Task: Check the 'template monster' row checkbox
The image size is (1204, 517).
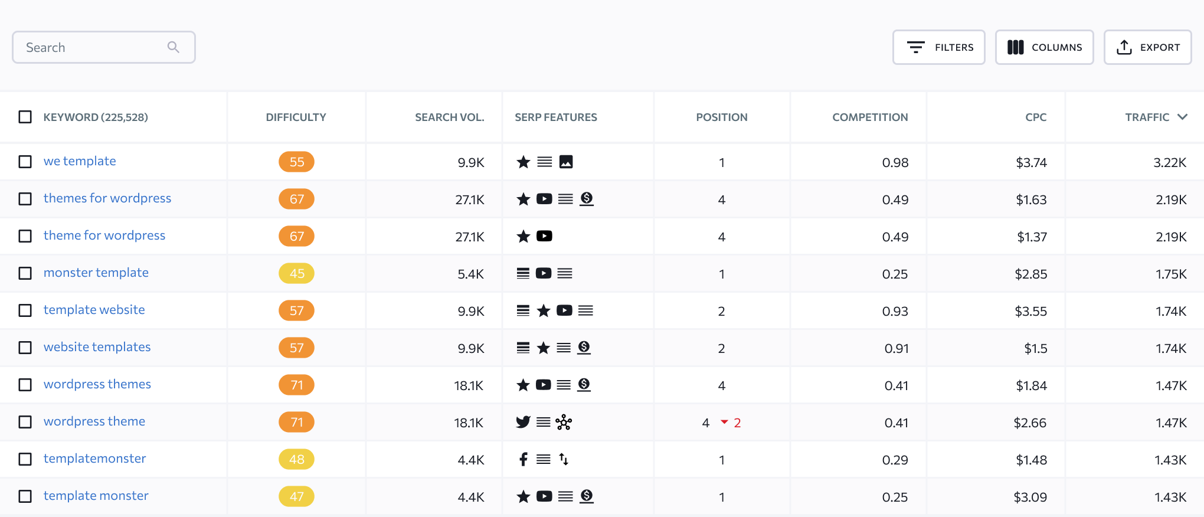Action: (x=25, y=496)
